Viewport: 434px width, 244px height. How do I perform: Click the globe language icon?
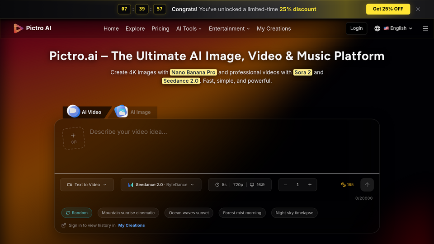pos(377,28)
